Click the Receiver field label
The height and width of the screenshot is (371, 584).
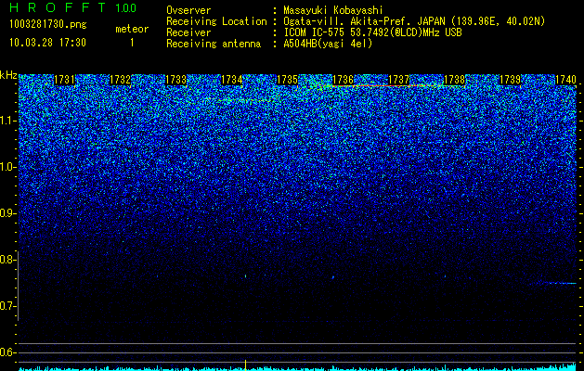click(188, 32)
